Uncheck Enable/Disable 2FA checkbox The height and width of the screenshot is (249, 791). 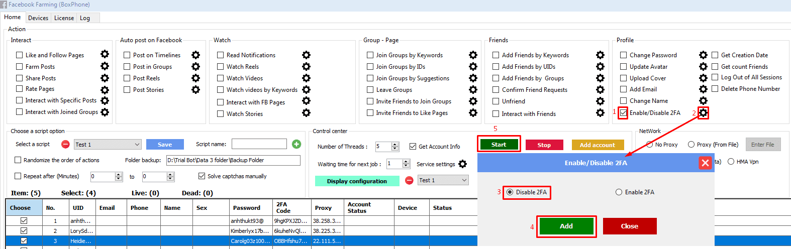click(624, 113)
